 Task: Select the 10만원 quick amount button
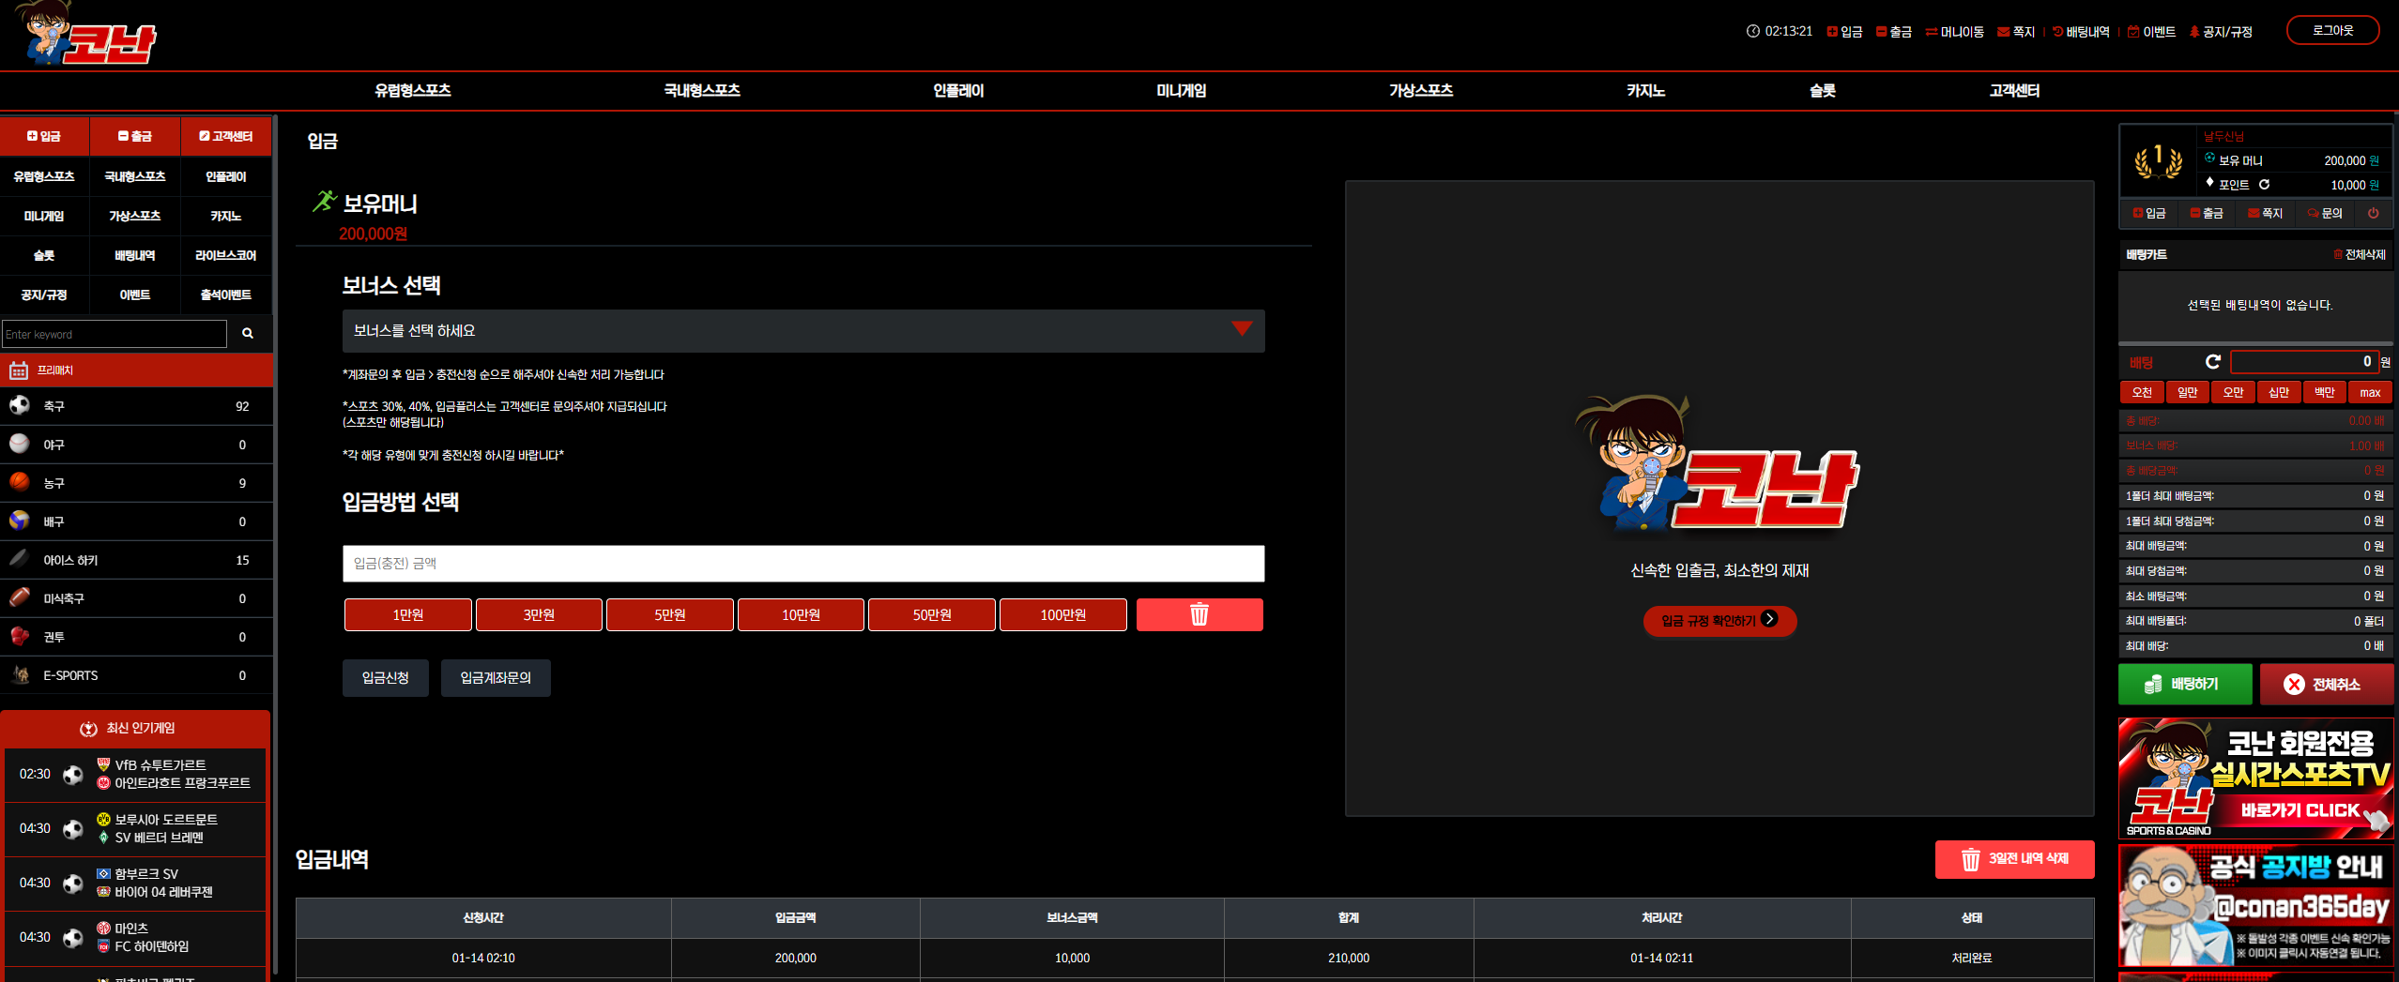tap(801, 615)
